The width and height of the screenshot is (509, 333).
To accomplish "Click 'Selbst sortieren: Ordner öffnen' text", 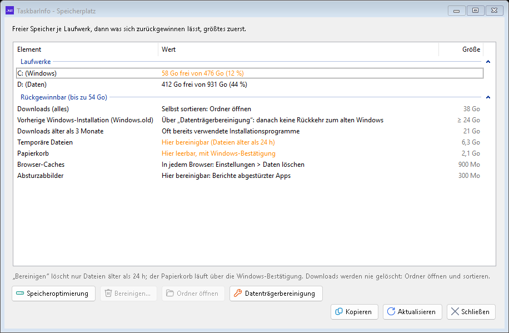I will (207, 109).
